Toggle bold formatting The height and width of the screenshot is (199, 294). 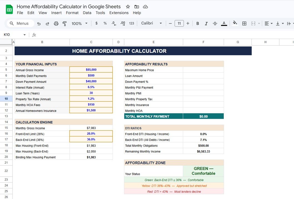197,23
